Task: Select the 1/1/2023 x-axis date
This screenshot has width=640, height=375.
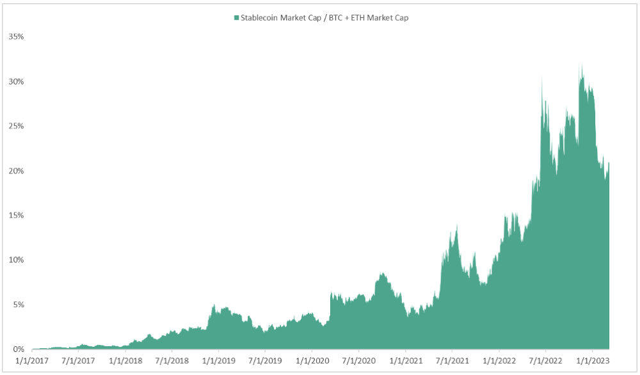Action: [593, 362]
